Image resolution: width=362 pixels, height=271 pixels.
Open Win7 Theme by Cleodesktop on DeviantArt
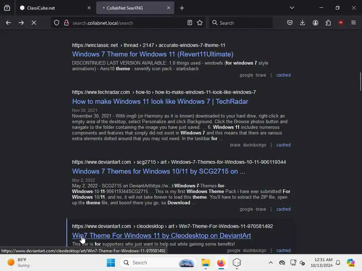pyautogui.click(x=161, y=235)
